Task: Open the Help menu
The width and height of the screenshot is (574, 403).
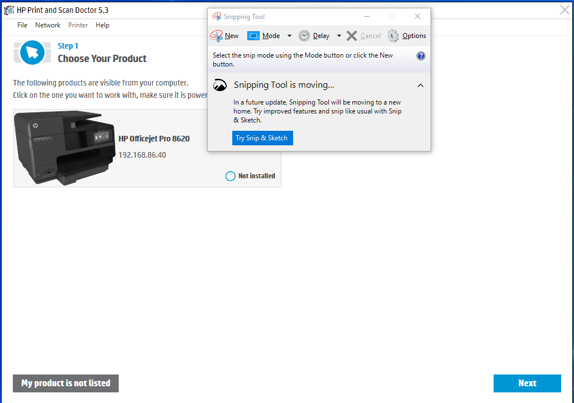Action: pos(103,25)
